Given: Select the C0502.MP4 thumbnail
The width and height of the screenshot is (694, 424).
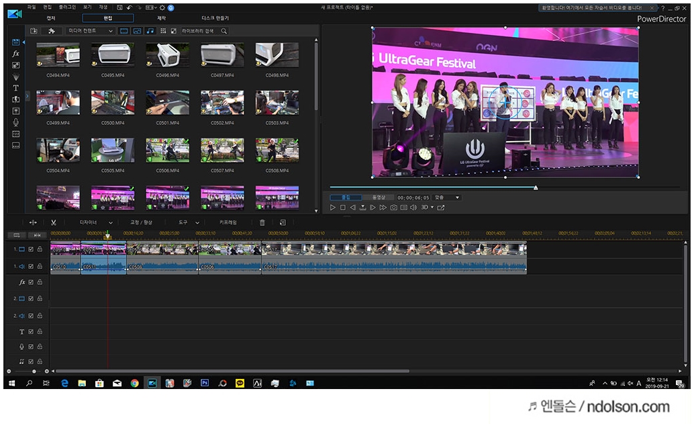Looking at the screenshot, I should pyautogui.click(x=222, y=102).
